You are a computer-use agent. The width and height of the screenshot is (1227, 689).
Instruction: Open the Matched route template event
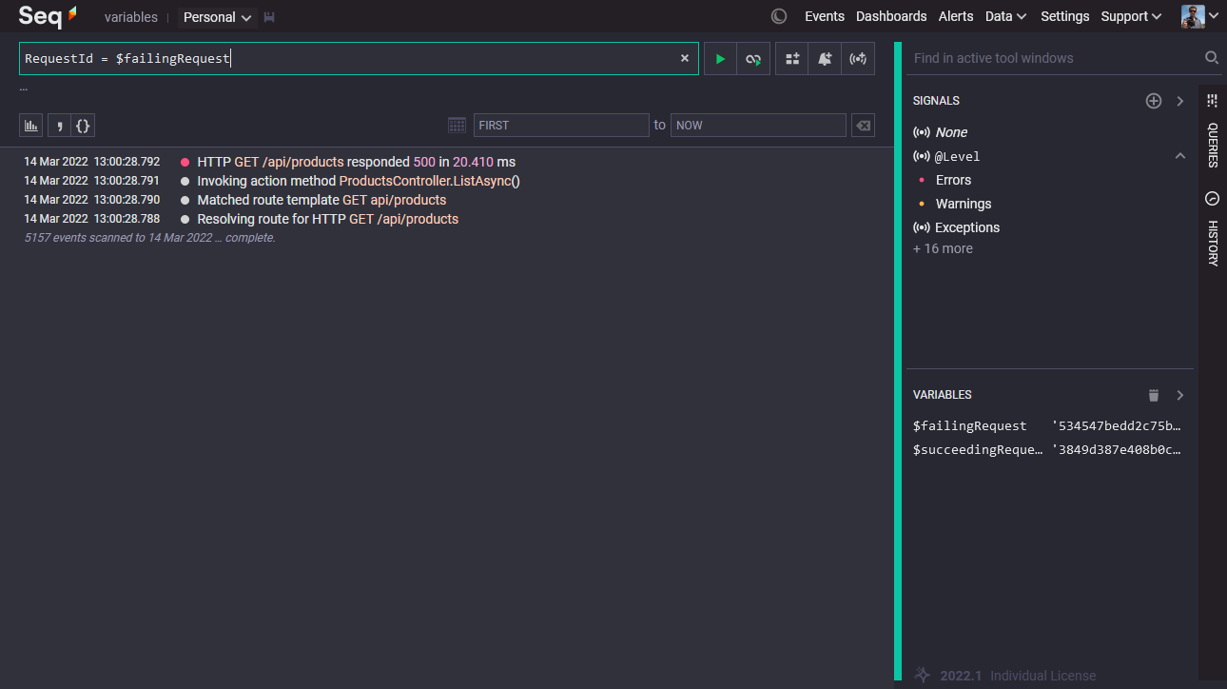(321, 200)
